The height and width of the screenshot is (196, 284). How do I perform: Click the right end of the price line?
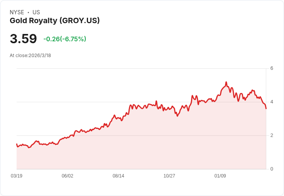[266, 108]
